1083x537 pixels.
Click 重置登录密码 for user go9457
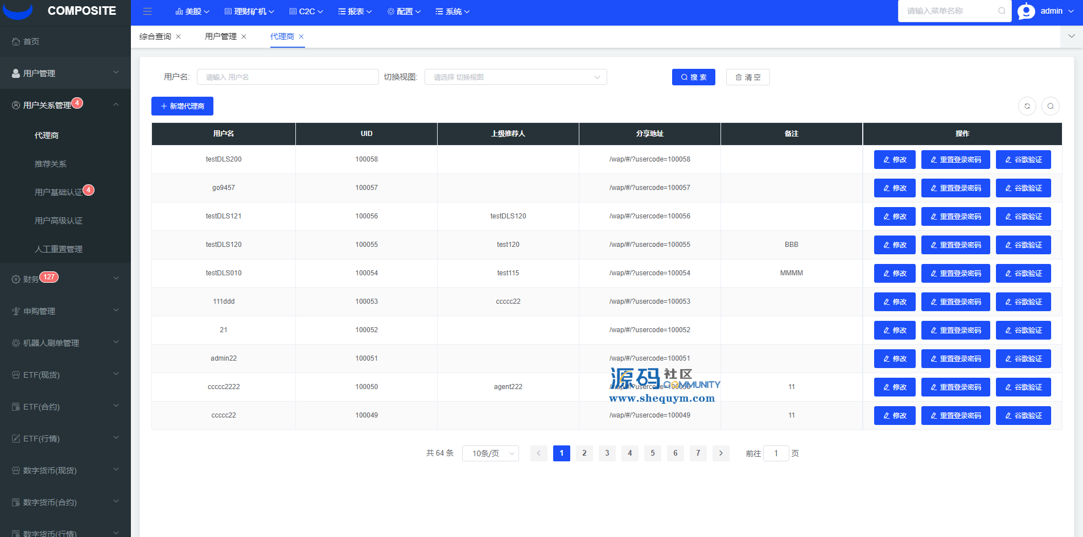tap(956, 188)
